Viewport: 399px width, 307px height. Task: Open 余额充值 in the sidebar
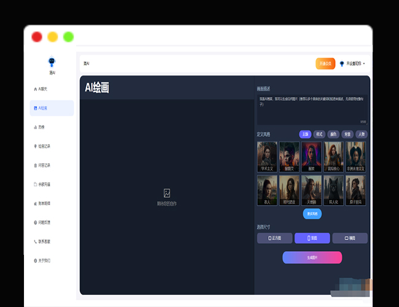42,184
